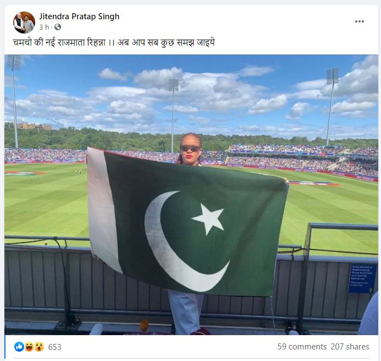381x361 pixels.
Task: Click the white star on the flag
Action: (x=208, y=218)
